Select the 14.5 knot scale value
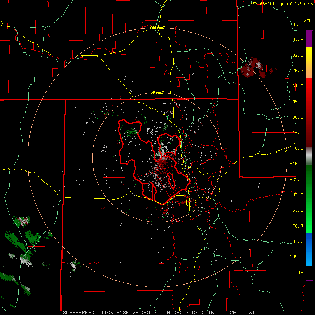315x315 pixels. point(298,133)
